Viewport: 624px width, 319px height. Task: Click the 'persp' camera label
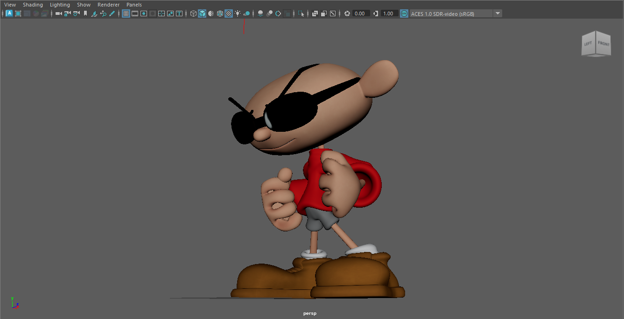tap(309, 313)
